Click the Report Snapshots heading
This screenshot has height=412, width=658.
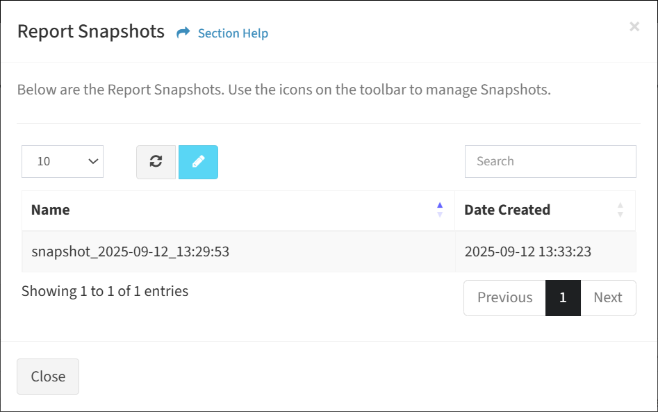[91, 32]
